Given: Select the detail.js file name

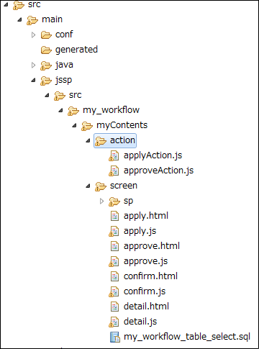Looking at the screenshot, I should coord(140,322).
